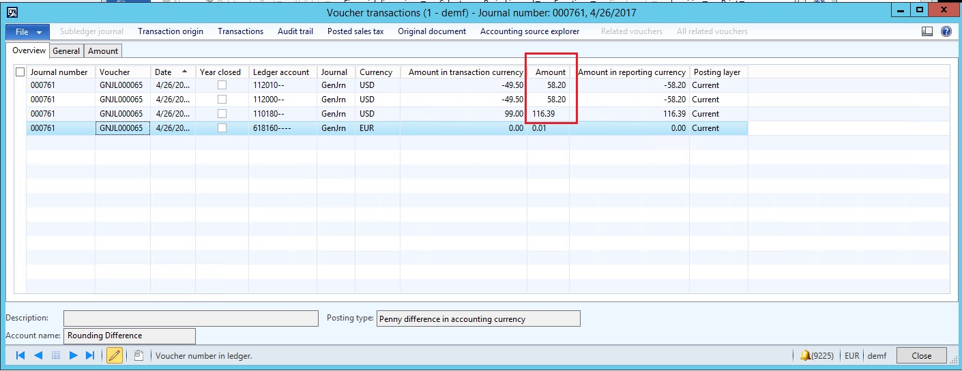Click the view layout icon beside help
The width and height of the screenshot is (962, 371).
(927, 31)
